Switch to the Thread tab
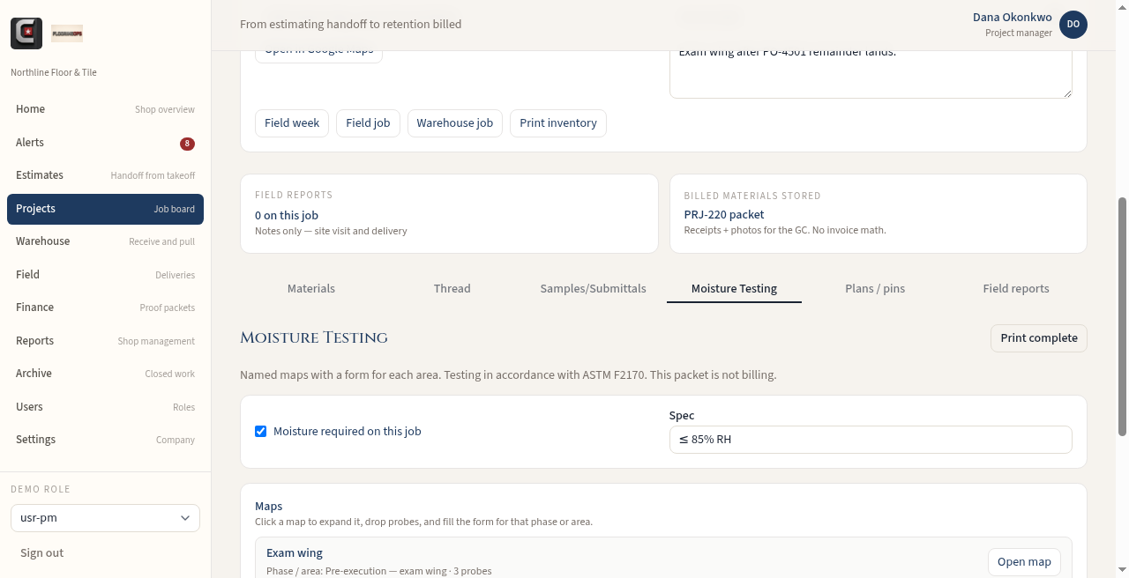1129x578 pixels. coord(452,289)
